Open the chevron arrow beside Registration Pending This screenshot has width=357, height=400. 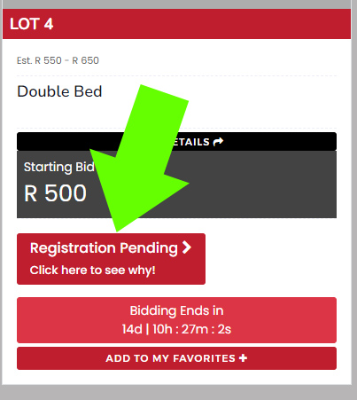(x=187, y=247)
